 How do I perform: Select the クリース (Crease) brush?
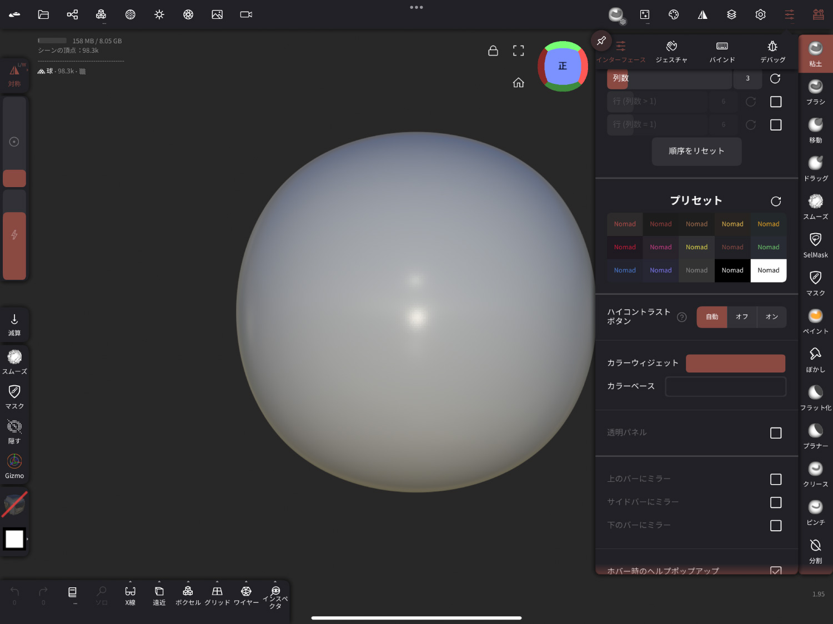click(x=815, y=474)
